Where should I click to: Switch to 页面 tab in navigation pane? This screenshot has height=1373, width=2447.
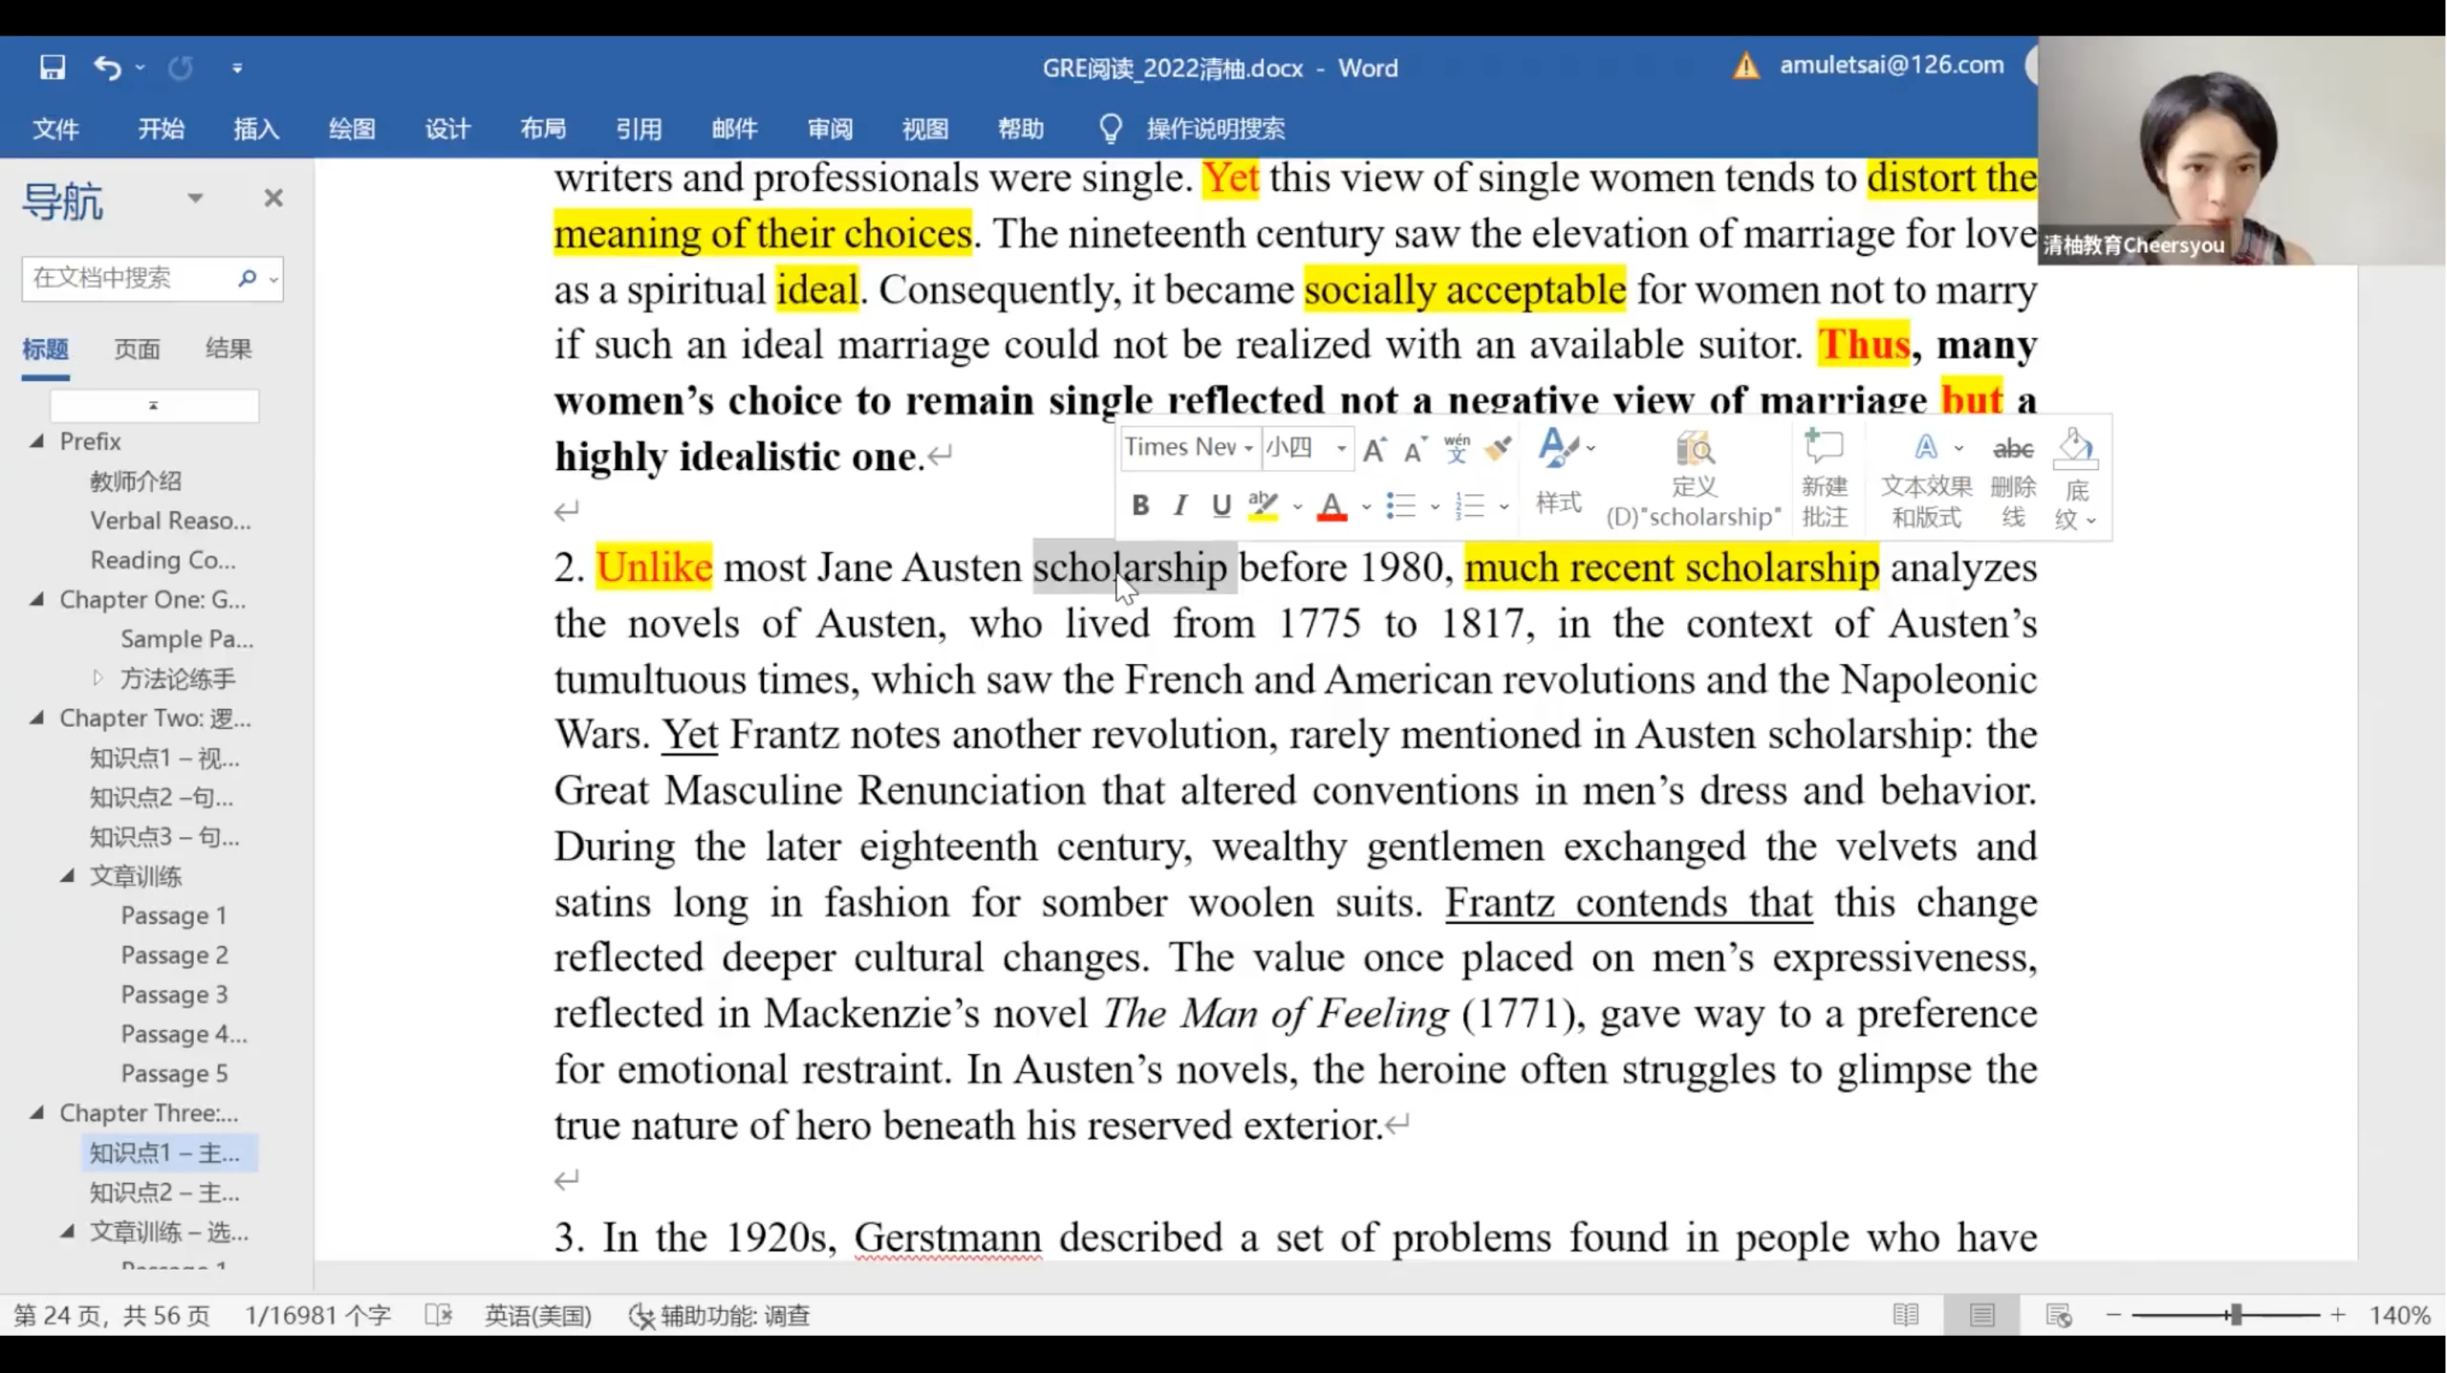point(137,349)
